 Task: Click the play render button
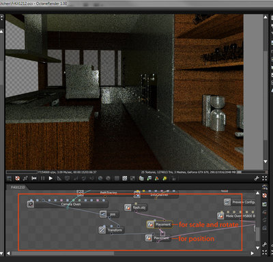click(x=51, y=178)
